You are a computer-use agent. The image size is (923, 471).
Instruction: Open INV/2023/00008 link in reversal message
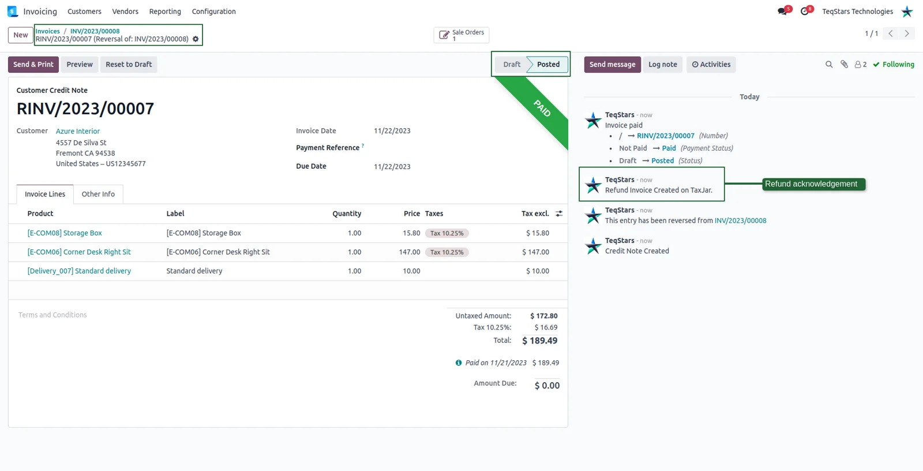(x=740, y=220)
